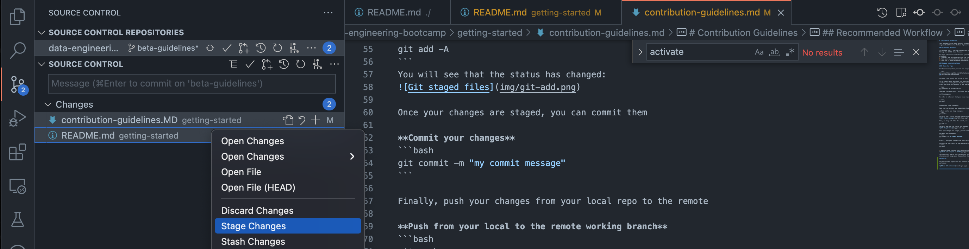Toggle Match Whole Word in find widget
Viewport: 969px width, 249px height.
[x=774, y=52]
